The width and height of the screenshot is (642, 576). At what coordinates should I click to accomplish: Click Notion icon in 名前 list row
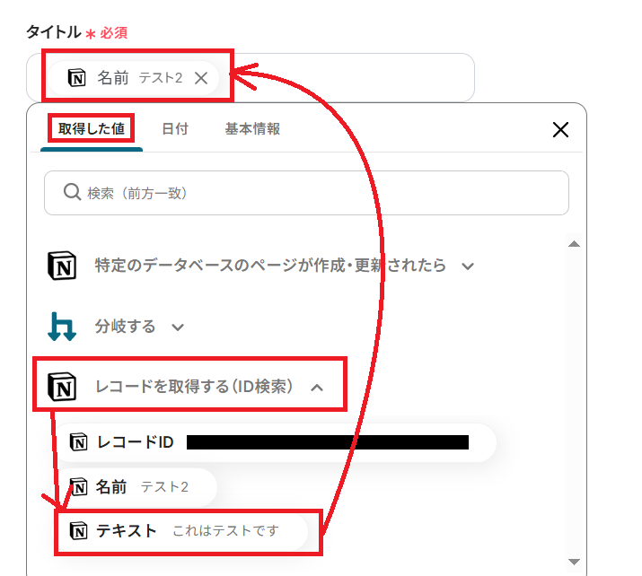pos(79,487)
